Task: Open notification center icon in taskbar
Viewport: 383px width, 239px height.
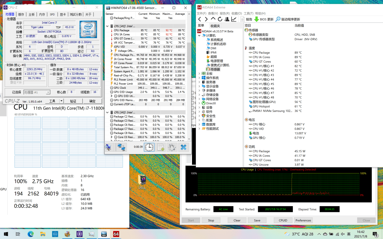Action: [375, 234]
